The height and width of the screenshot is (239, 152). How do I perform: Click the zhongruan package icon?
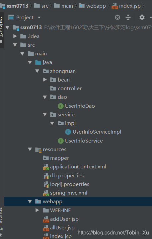click(45, 71)
